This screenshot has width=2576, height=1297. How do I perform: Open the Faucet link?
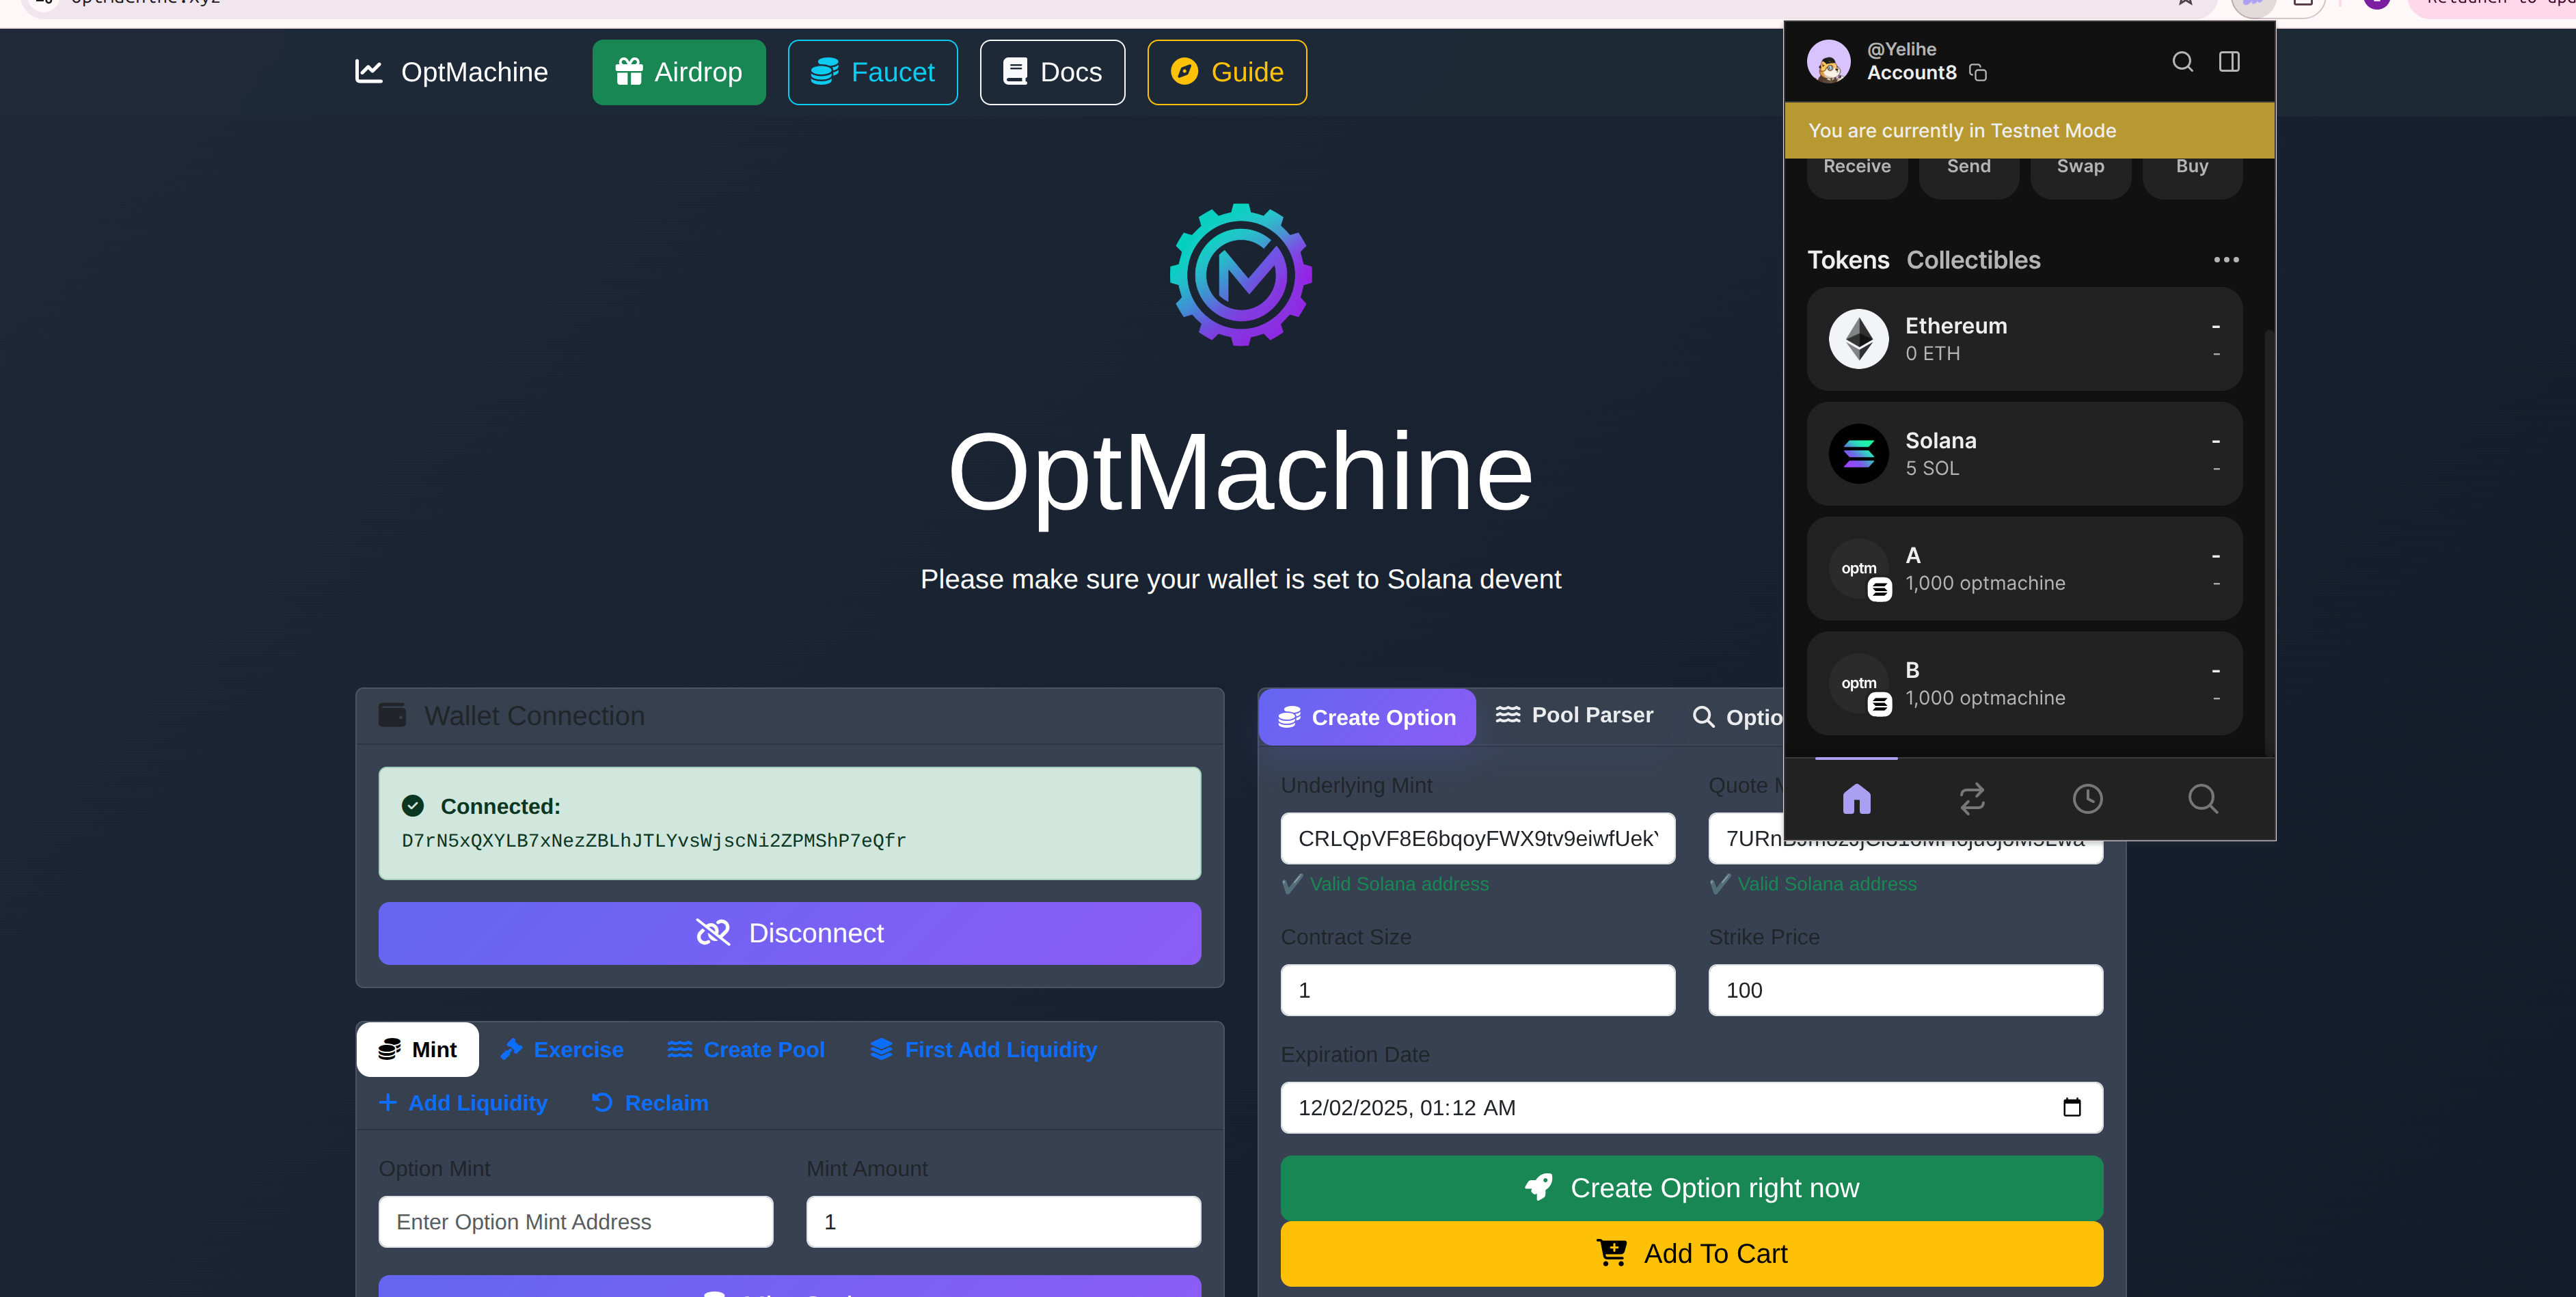point(872,72)
